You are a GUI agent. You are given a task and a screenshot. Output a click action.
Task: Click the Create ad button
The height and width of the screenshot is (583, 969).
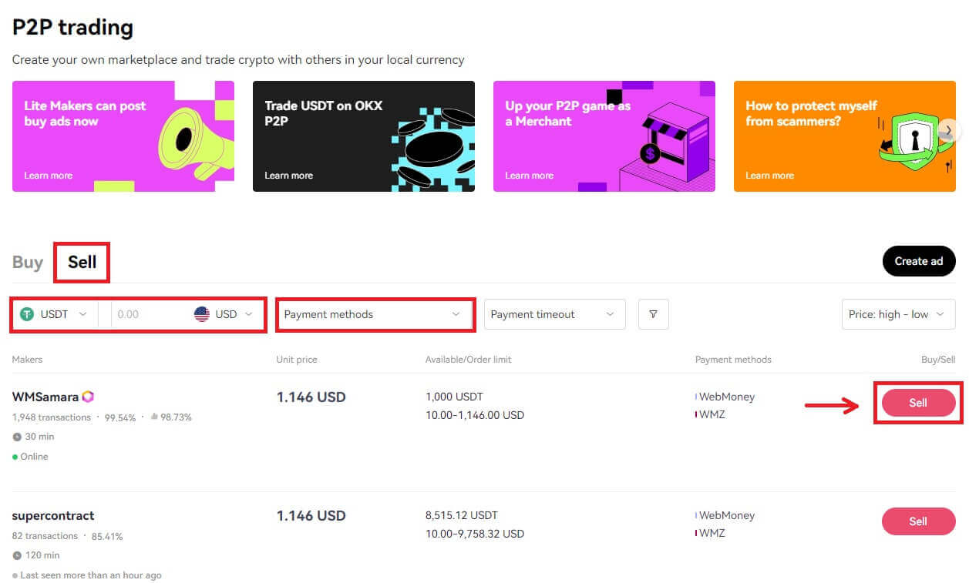tap(919, 261)
